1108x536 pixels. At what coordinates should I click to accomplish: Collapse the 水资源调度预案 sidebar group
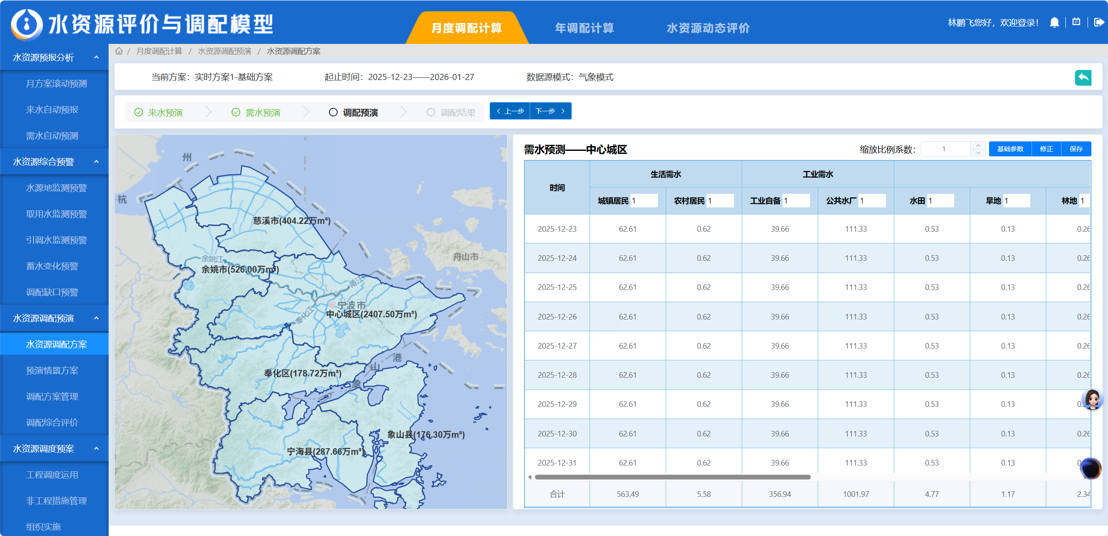pos(96,449)
